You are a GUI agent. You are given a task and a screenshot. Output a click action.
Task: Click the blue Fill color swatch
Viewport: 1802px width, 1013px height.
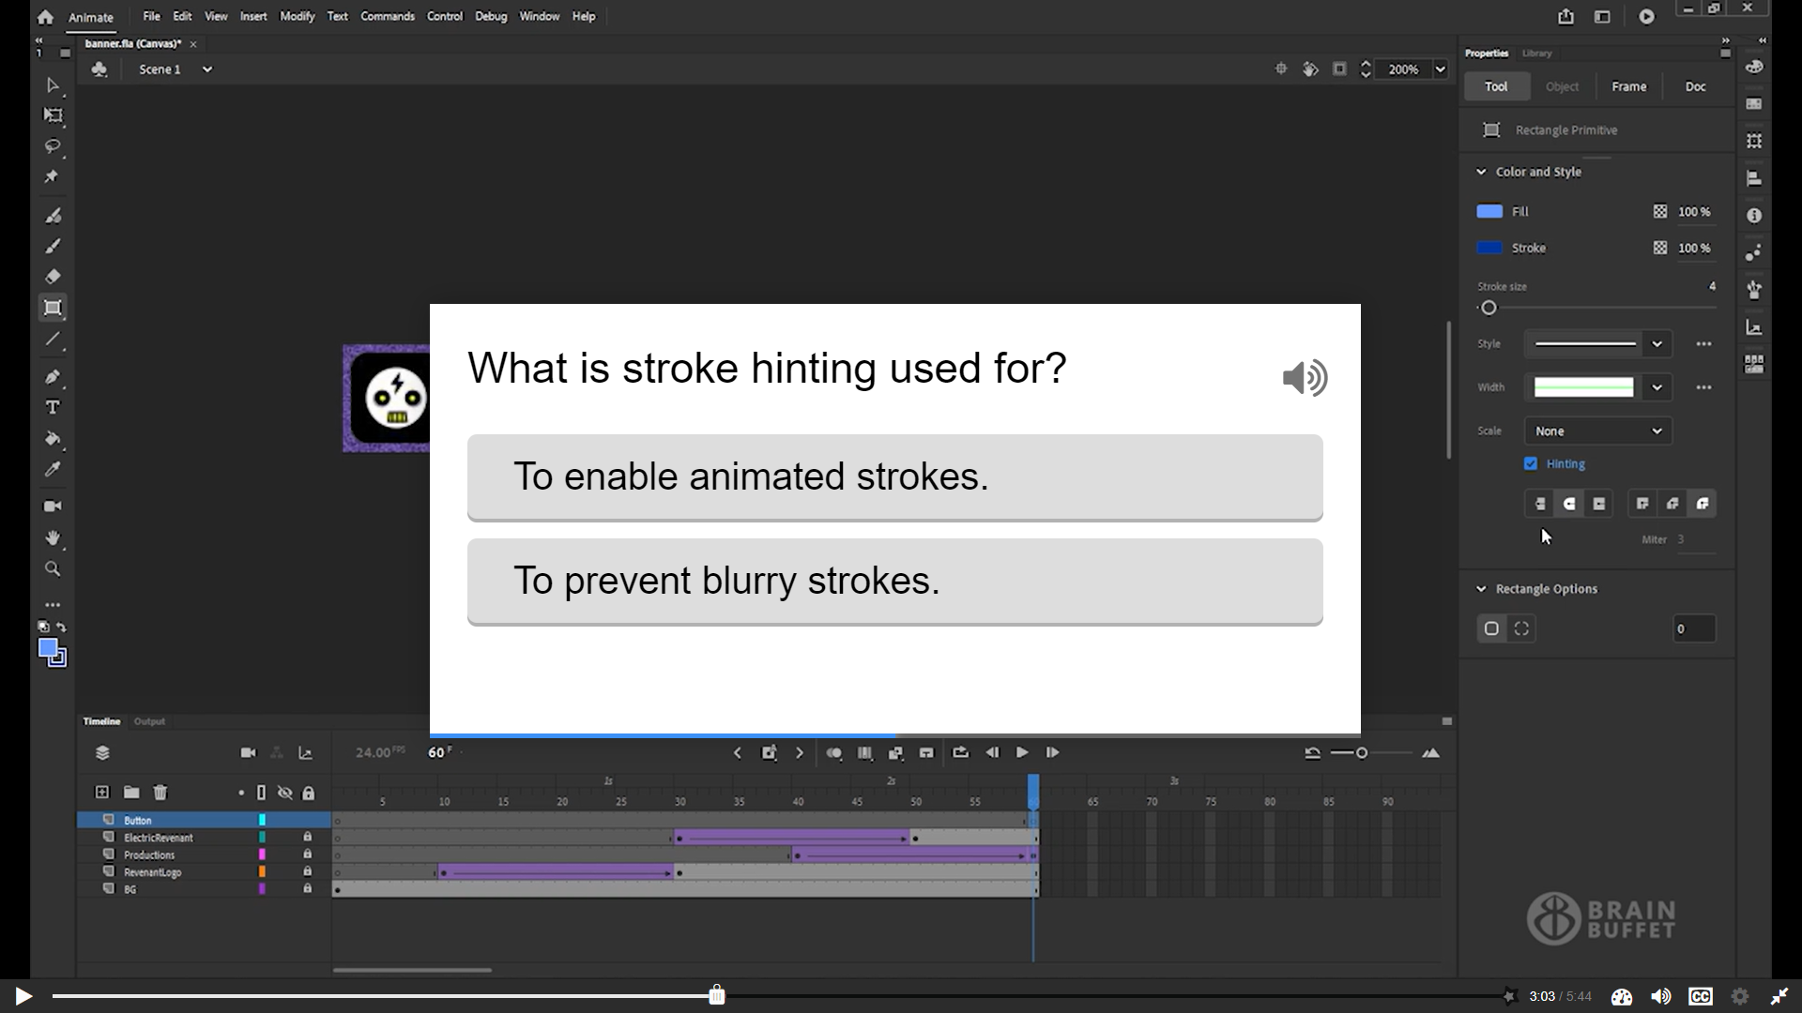[1489, 212]
